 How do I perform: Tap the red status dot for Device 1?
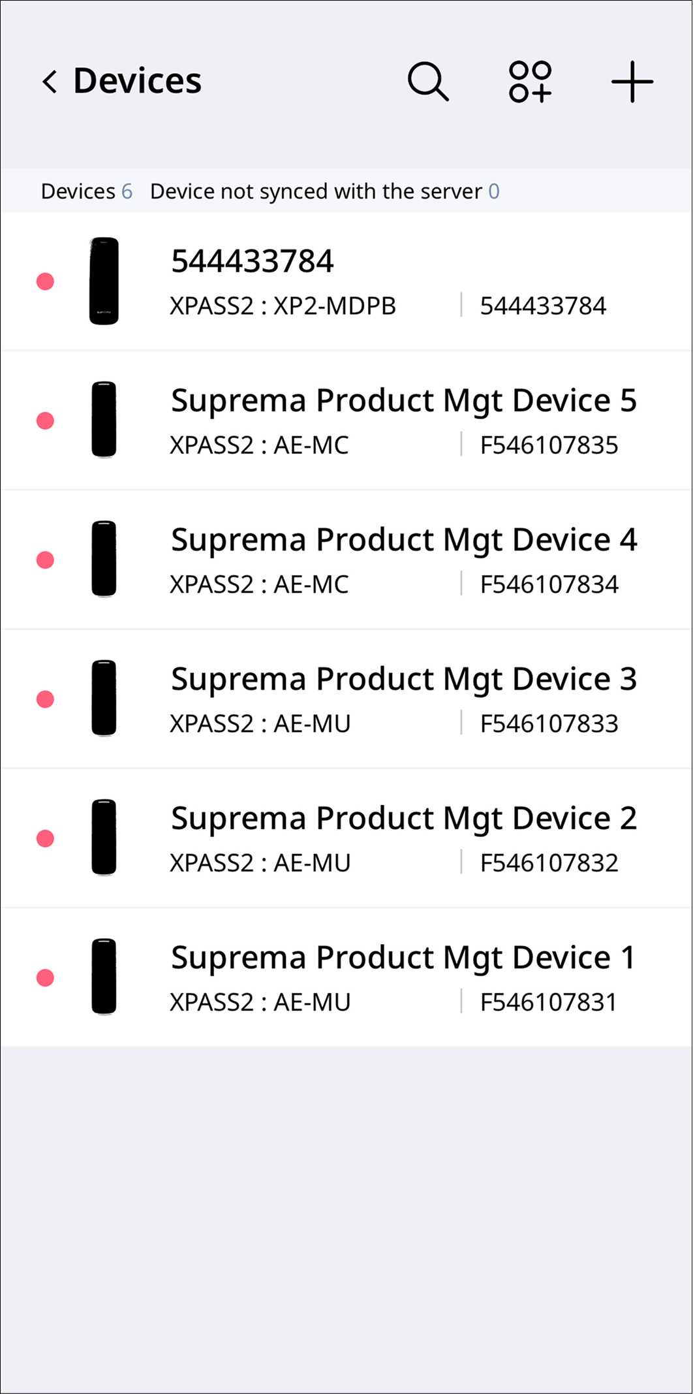pyautogui.click(x=45, y=977)
